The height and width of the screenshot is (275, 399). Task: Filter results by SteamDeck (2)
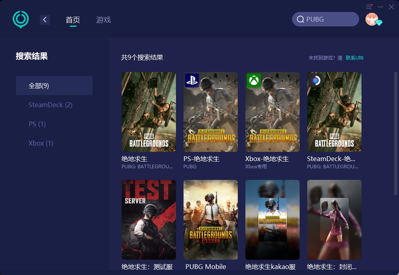50,105
